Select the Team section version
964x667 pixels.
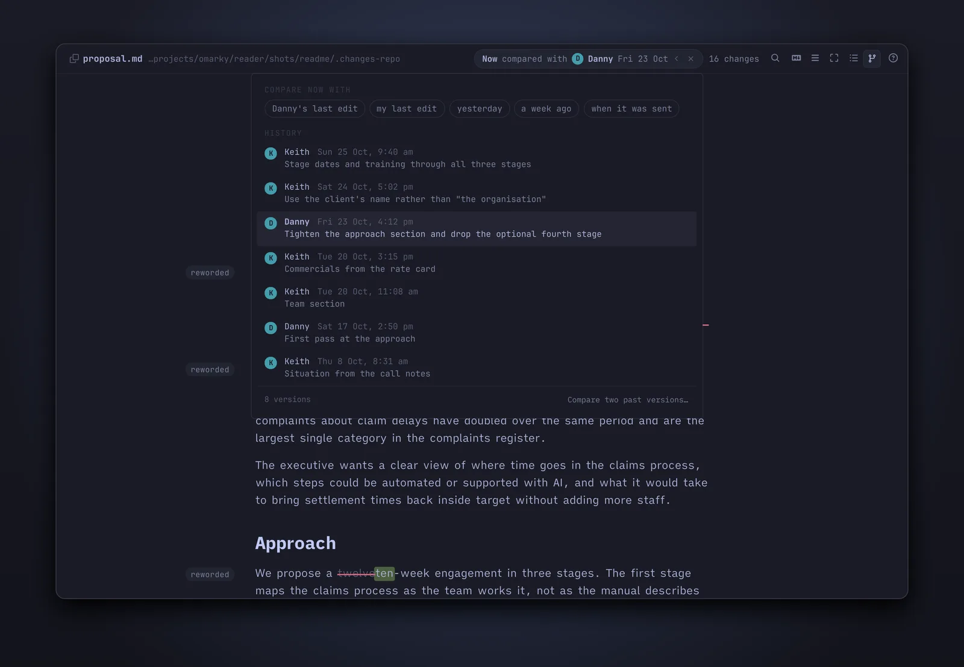click(477, 298)
